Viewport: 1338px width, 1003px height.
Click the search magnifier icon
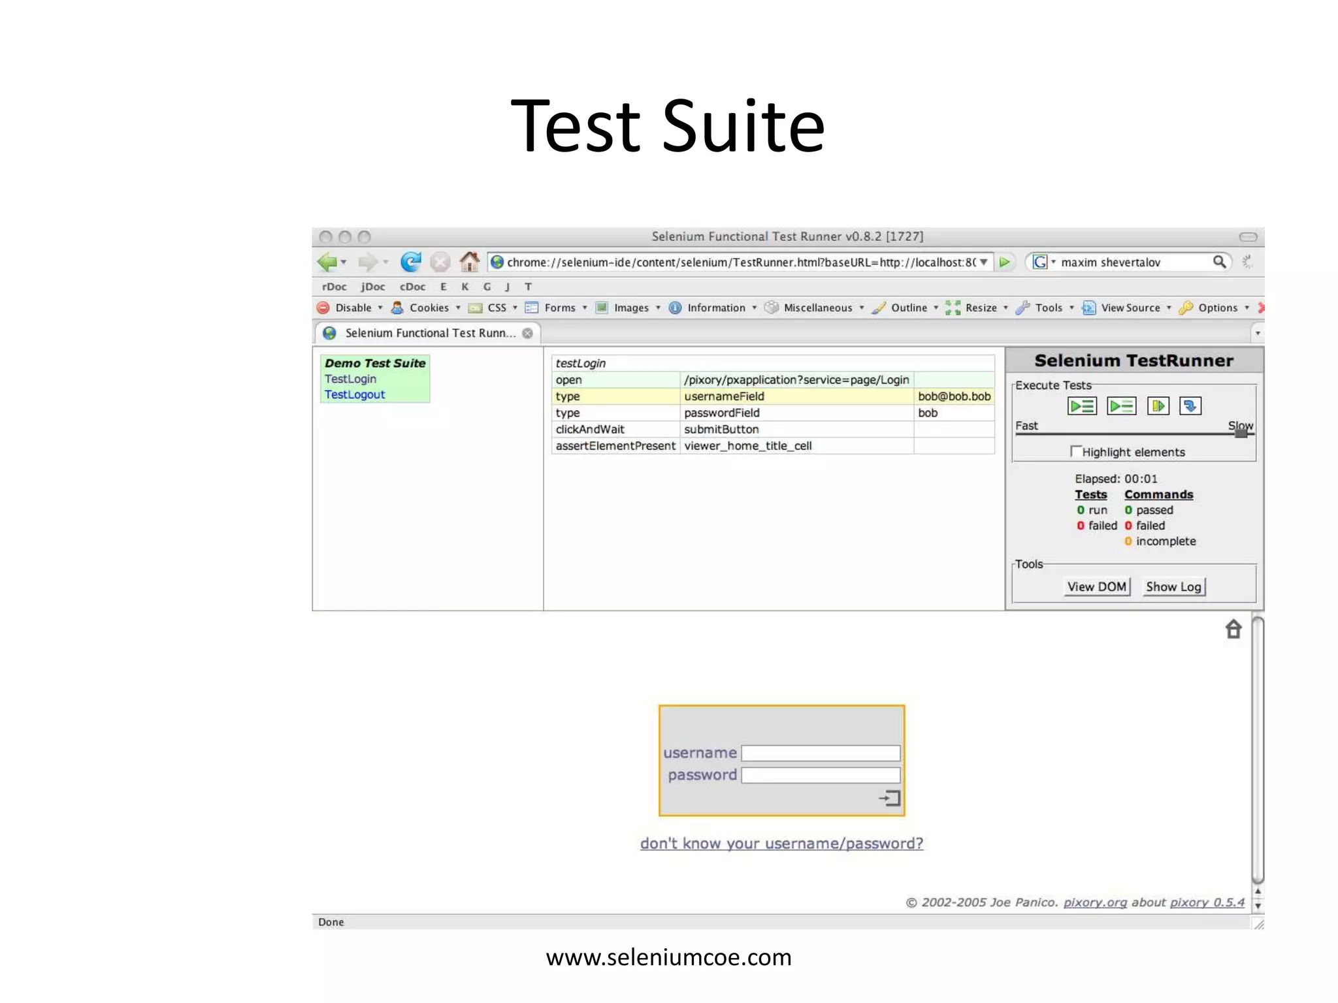[1219, 262]
